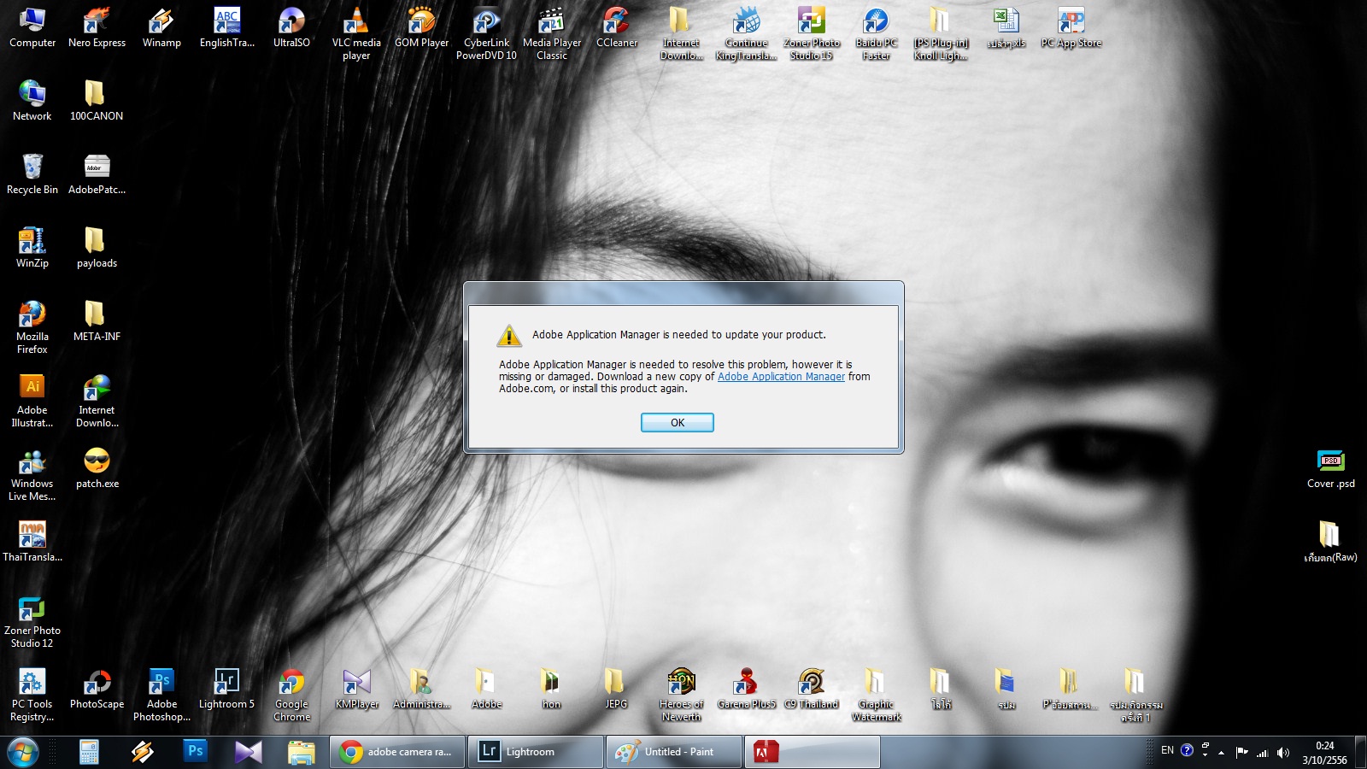The image size is (1367, 769).
Task: Select the 100CANON folder
Action: click(97, 100)
